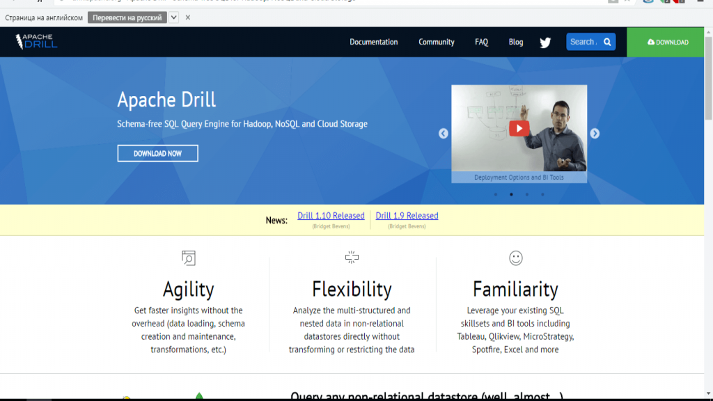Screen dimensions: 713x401
Task: Play the Deployment Options video
Action: point(519,128)
